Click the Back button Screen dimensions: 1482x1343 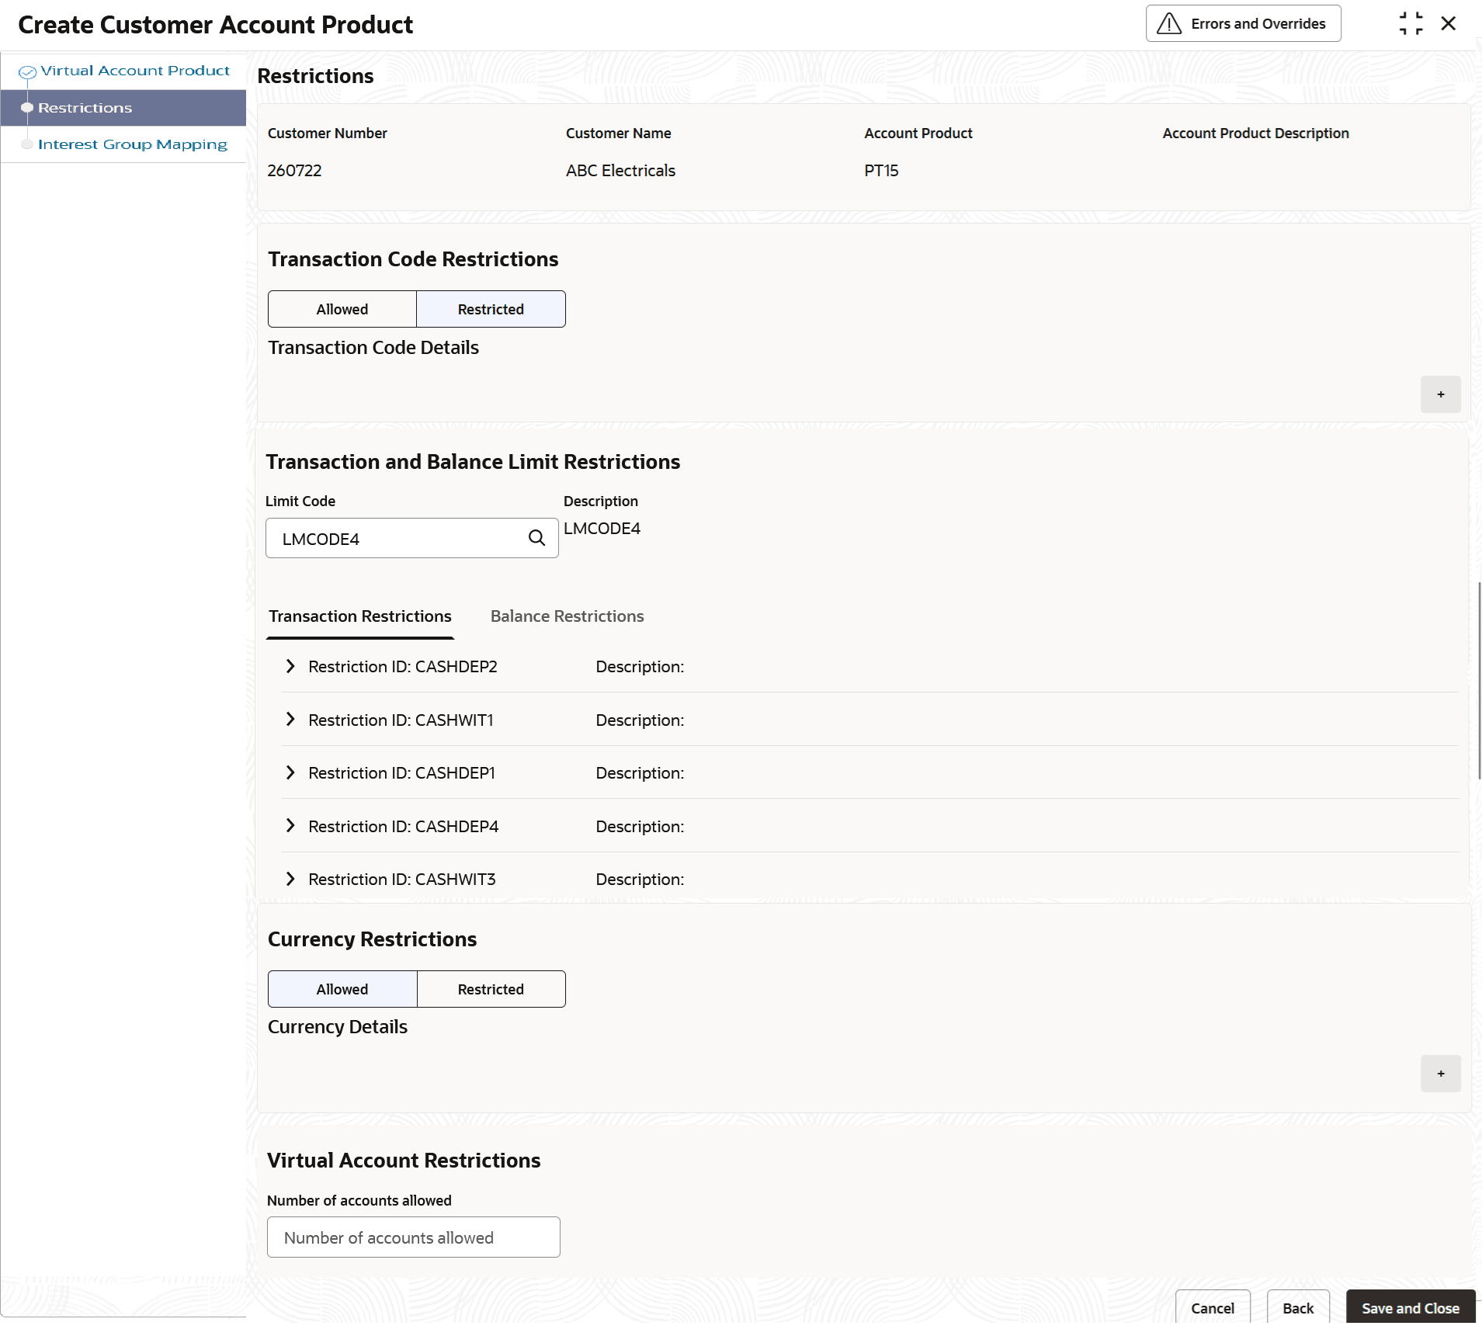1298,1308
